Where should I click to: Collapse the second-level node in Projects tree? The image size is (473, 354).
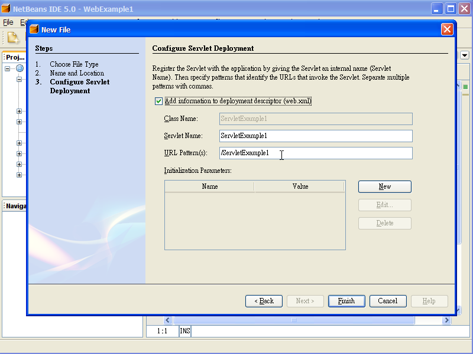pos(20,80)
